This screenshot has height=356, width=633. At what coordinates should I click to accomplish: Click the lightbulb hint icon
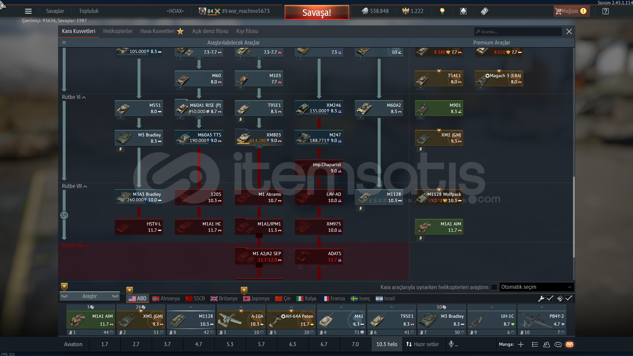pos(442,11)
